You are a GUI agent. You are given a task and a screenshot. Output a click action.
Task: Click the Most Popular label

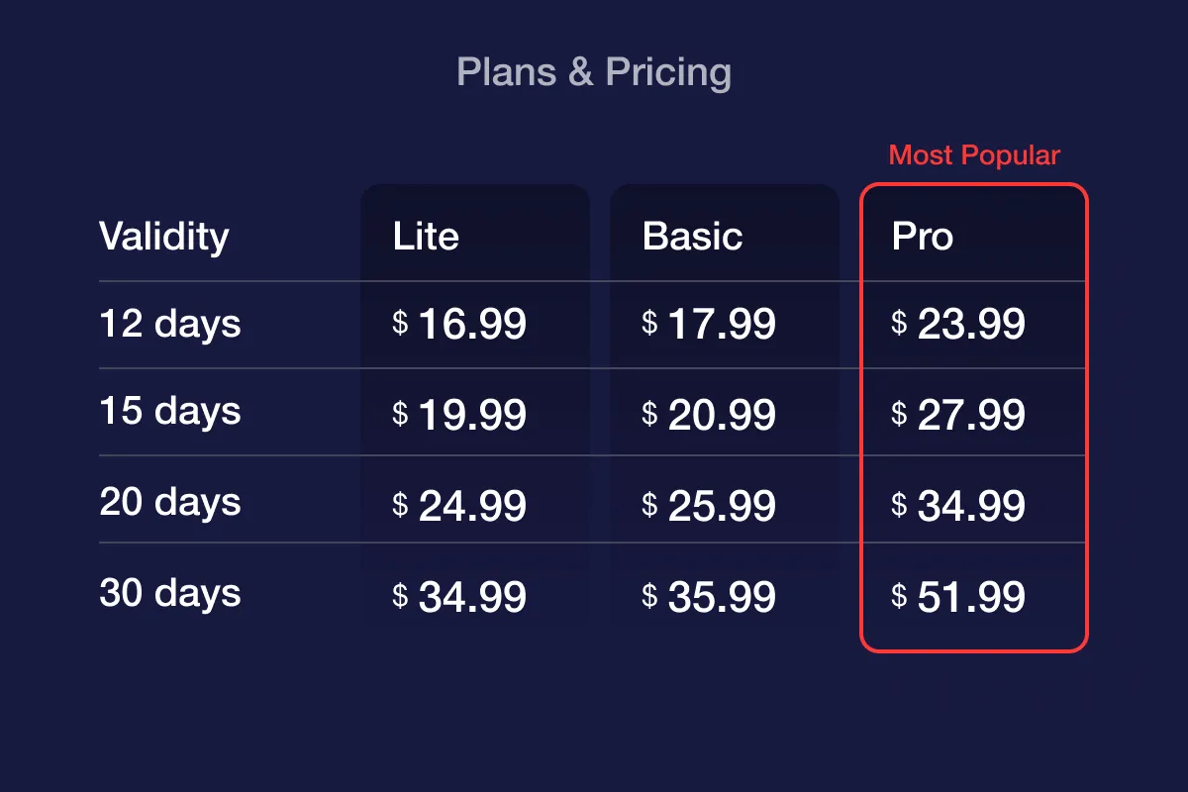(x=974, y=155)
